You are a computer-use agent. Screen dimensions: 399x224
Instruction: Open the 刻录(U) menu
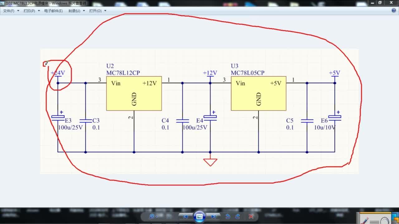pos(76,11)
